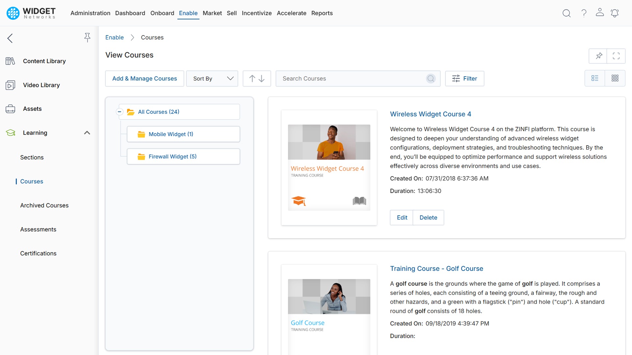Click the help question mark icon
This screenshot has height=355, width=632.
tap(583, 13)
